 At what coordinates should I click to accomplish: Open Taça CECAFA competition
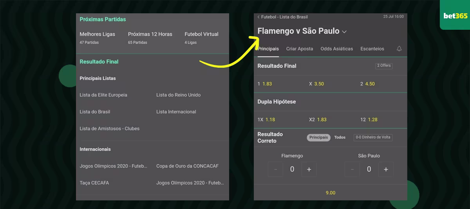94,183
